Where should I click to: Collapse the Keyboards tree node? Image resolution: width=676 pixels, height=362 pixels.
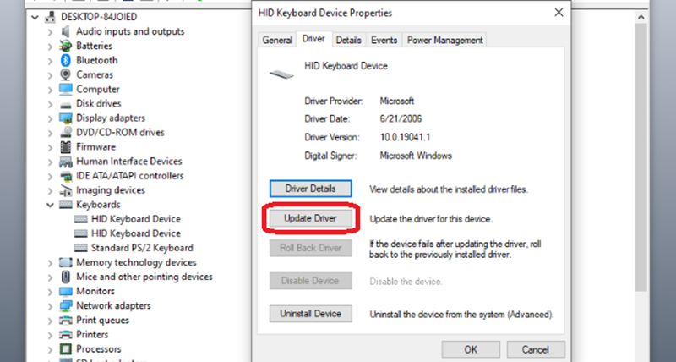tap(51, 205)
